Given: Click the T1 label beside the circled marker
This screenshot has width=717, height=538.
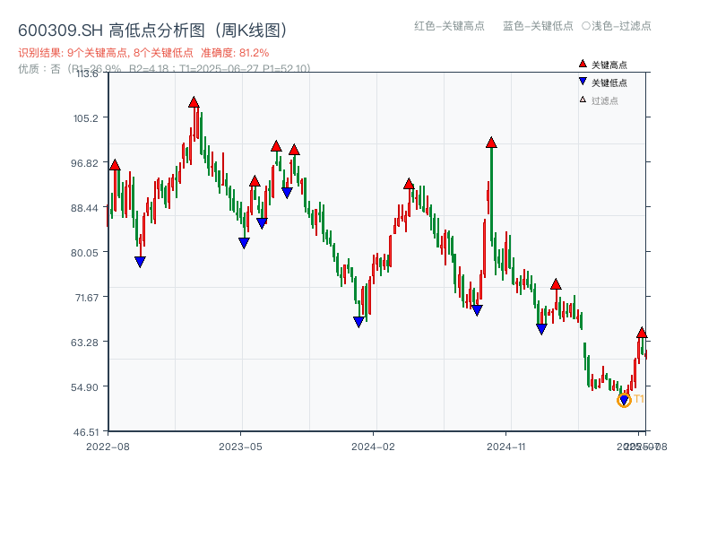Looking at the screenshot, I should coord(638,397).
